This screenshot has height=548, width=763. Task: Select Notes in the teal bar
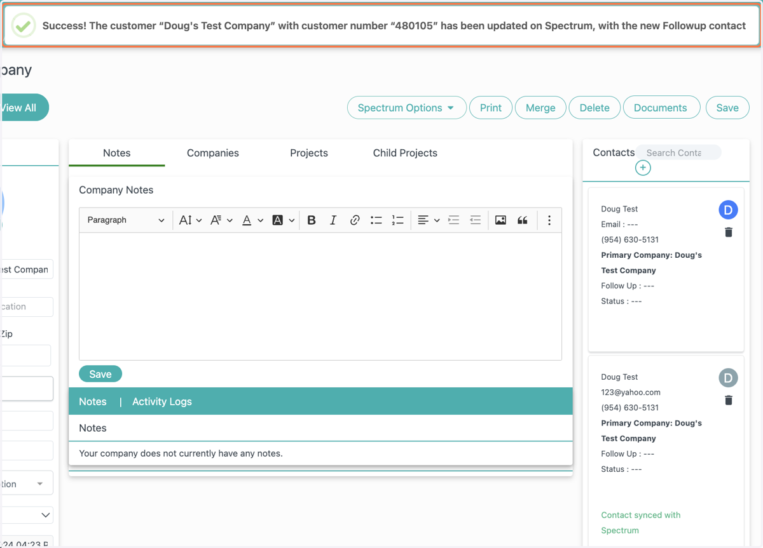point(93,402)
